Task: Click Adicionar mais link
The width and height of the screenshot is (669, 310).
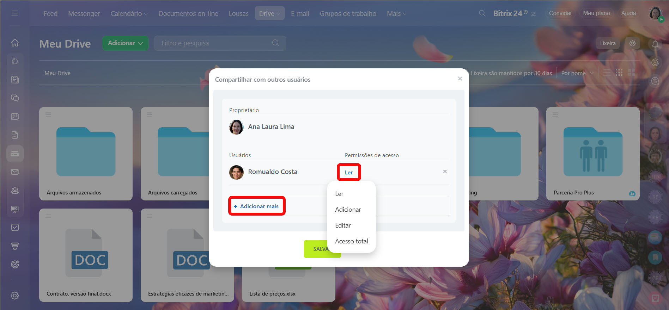Action: coord(256,206)
